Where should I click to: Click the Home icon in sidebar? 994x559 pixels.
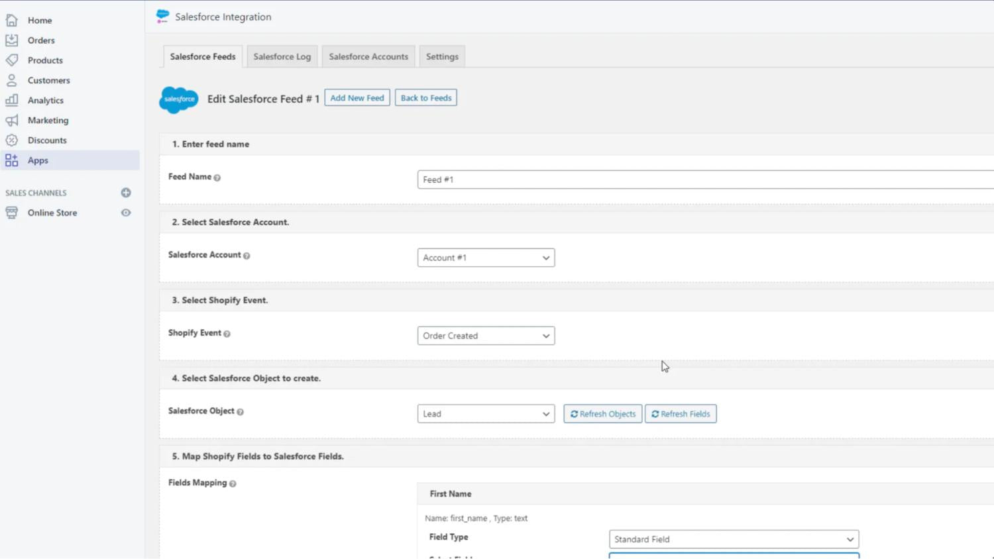pos(11,21)
